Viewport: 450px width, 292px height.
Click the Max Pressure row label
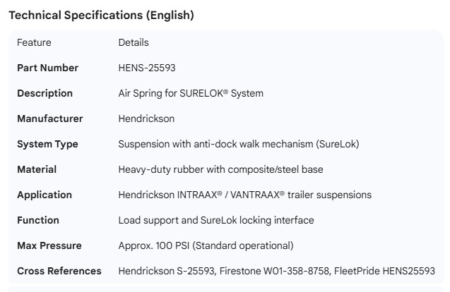(x=49, y=245)
